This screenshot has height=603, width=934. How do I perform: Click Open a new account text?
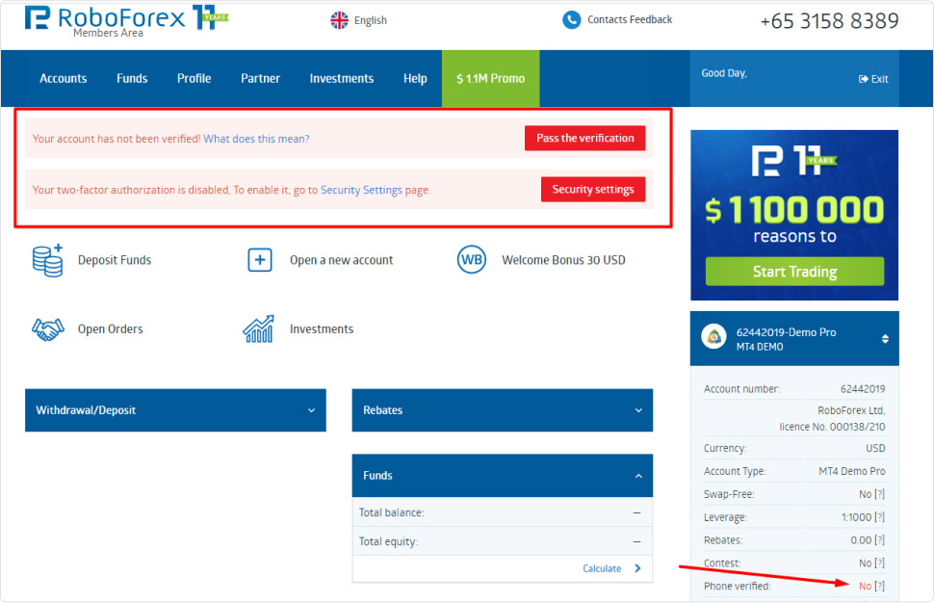pos(341,260)
